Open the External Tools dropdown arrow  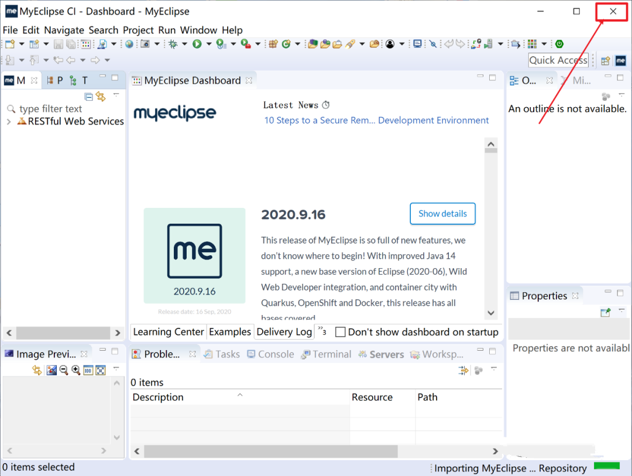pos(257,44)
